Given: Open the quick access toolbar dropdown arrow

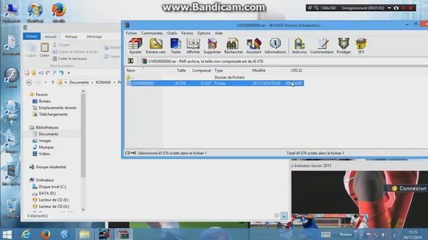Looking at the screenshot, I should [69, 73].
